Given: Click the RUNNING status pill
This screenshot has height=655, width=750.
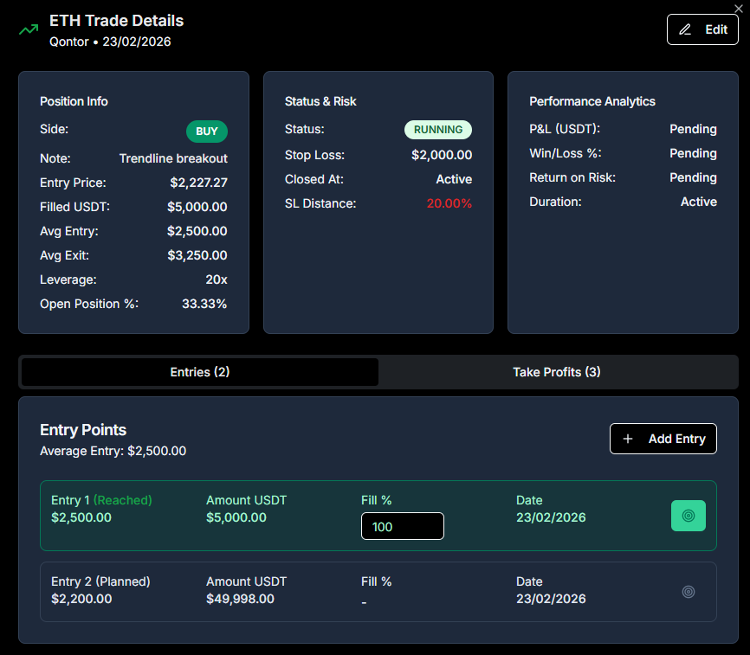Looking at the screenshot, I should (x=438, y=129).
